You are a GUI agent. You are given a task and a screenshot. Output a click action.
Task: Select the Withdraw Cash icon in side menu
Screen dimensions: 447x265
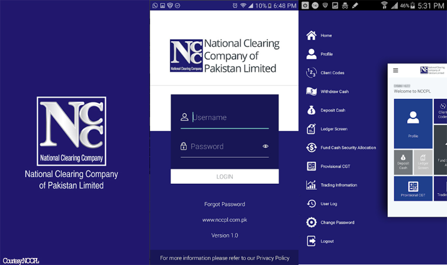[x=311, y=92]
